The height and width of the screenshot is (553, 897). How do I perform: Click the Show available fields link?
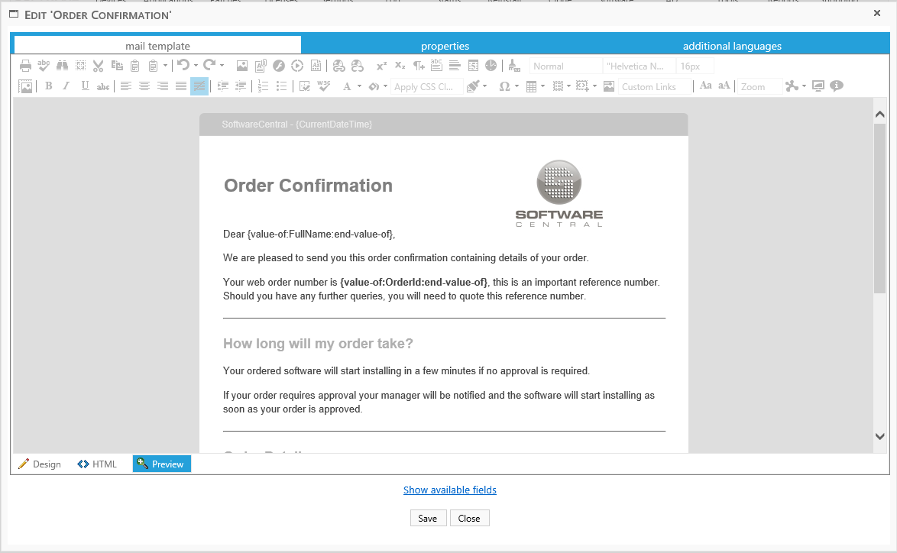coord(449,490)
